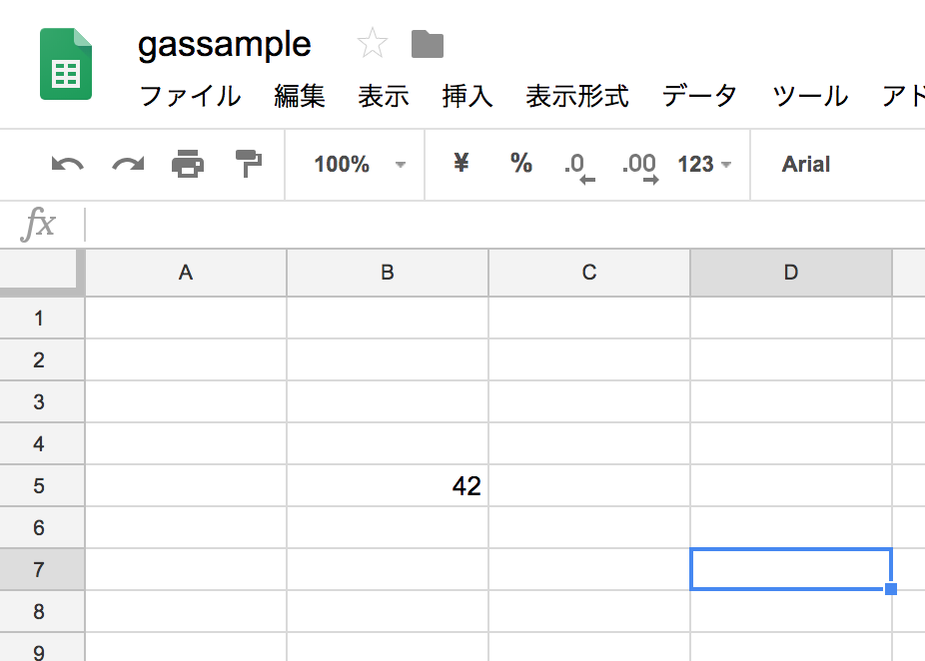
Task: Open the 123 number format dropdown
Action: (x=703, y=165)
